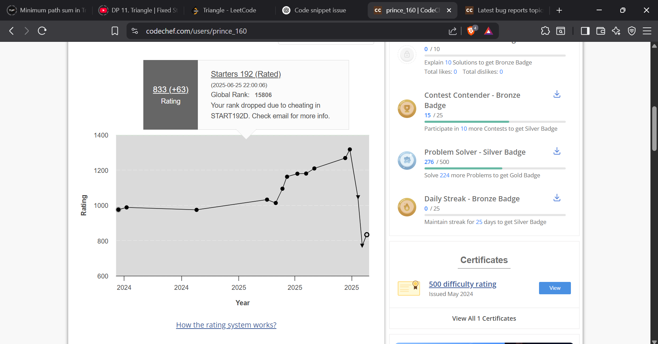Click Daily Streak progress bar
The height and width of the screenshot is (344, 658).
495,215
